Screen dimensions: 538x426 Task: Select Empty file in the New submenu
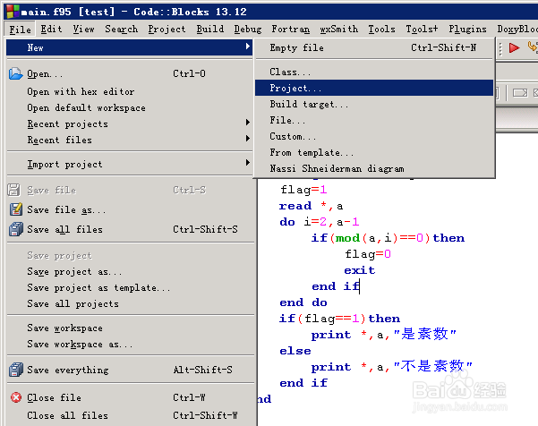pyautogui.click(x=296, y=47)
